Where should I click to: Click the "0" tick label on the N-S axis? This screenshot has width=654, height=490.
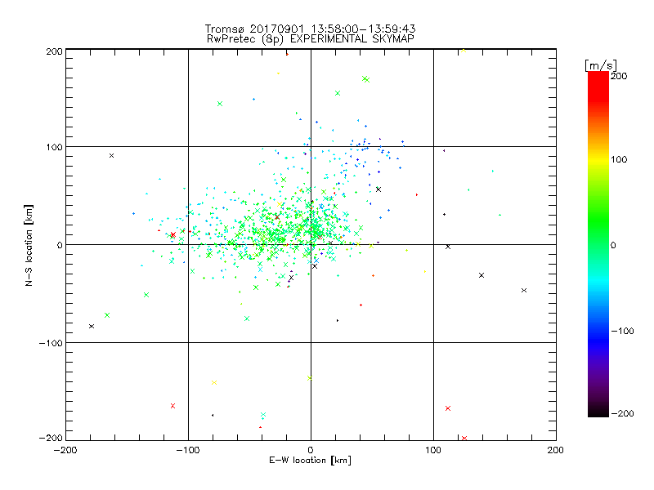[60, 245]
